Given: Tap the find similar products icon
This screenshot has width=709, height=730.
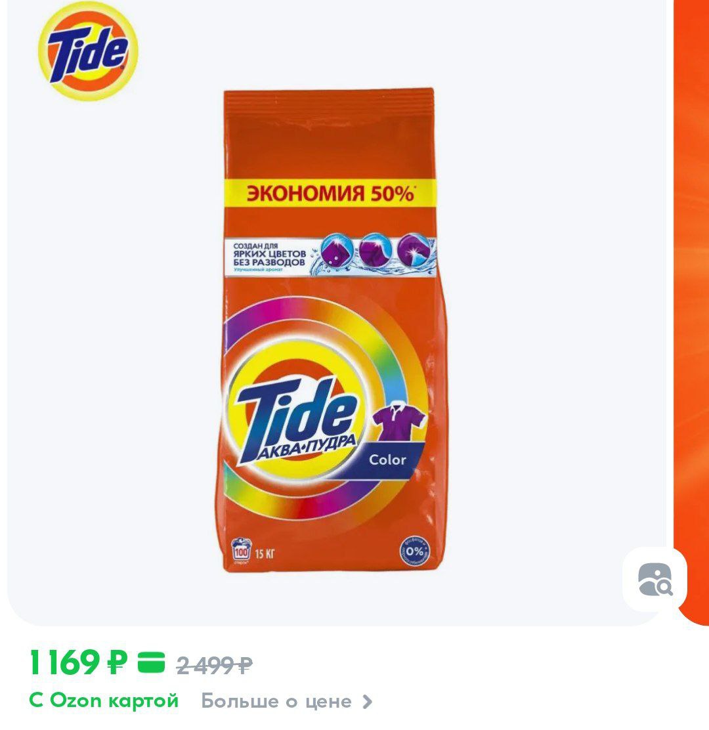Looking at the screenshot, I should [x=655, y=579].
